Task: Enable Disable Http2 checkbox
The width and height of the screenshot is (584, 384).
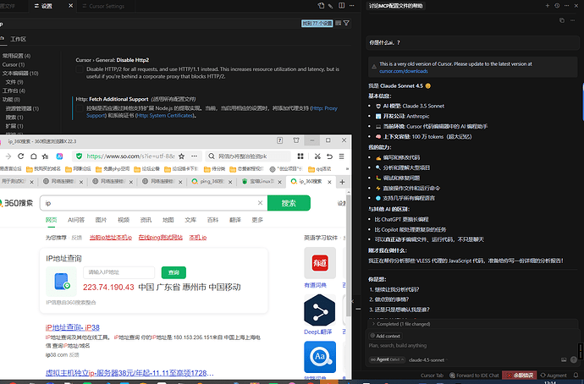Action: (x=80, y=69)
